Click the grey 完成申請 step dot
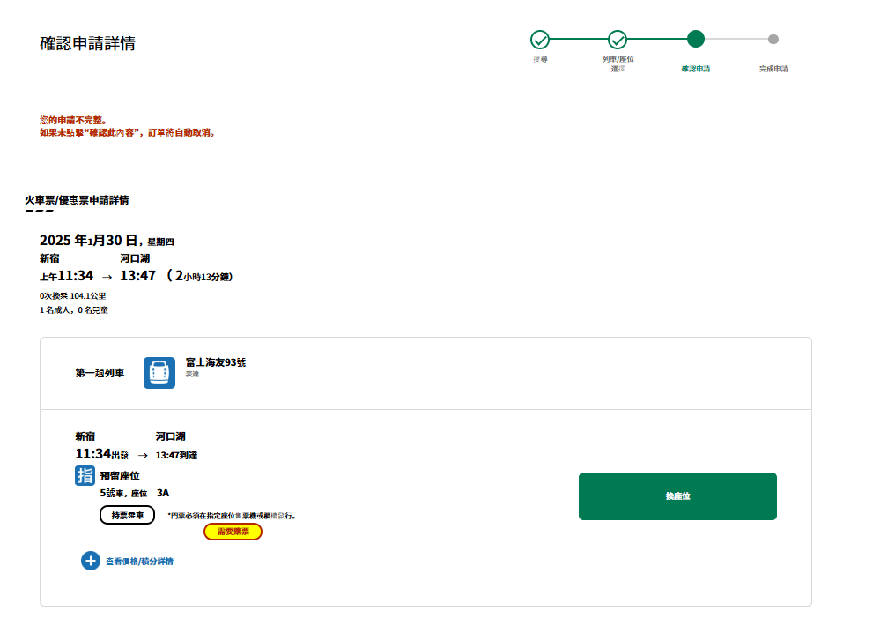The image size is (873, 633). pyautogui.click(x=773, y=39)
